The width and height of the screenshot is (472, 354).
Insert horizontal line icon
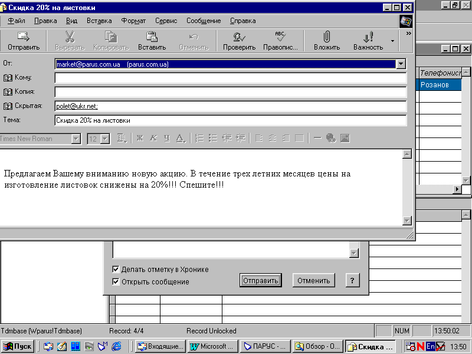click(x=317, y=138)
